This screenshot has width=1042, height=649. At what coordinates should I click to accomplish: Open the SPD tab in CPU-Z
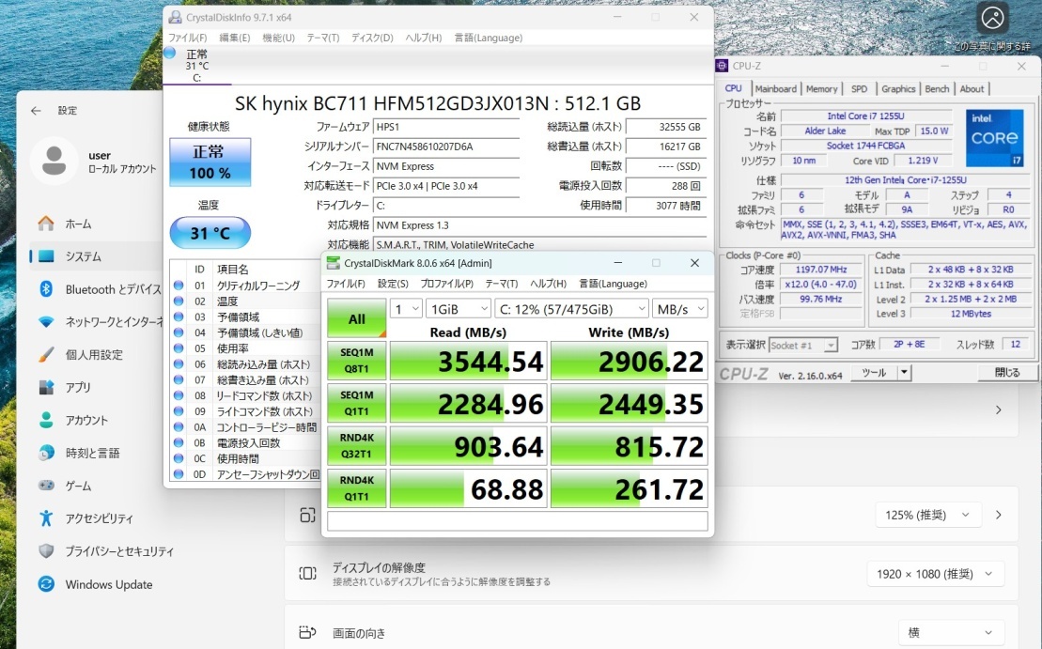click(x=859, y=89)
